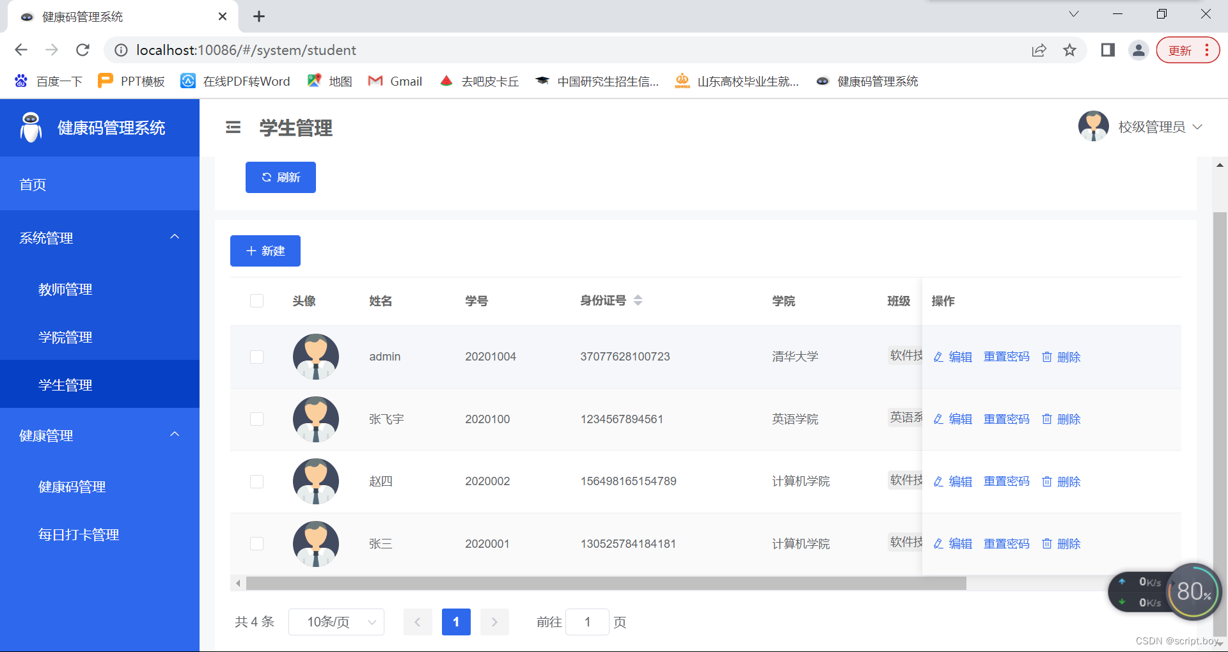Go to 首页 in sidebar
The image size is (1228, 652).
coord(100,184)
